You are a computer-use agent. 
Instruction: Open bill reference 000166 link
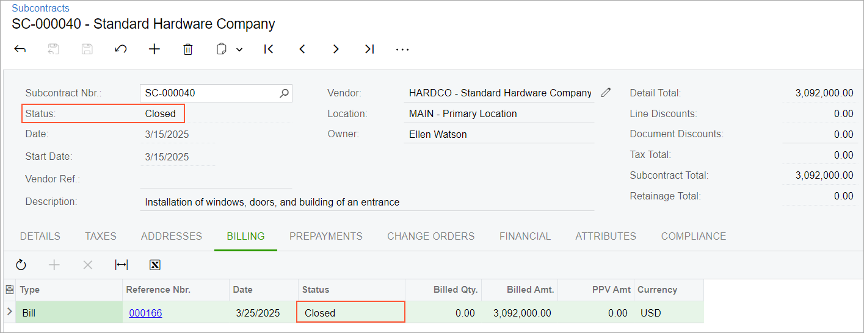pos(145,313)
